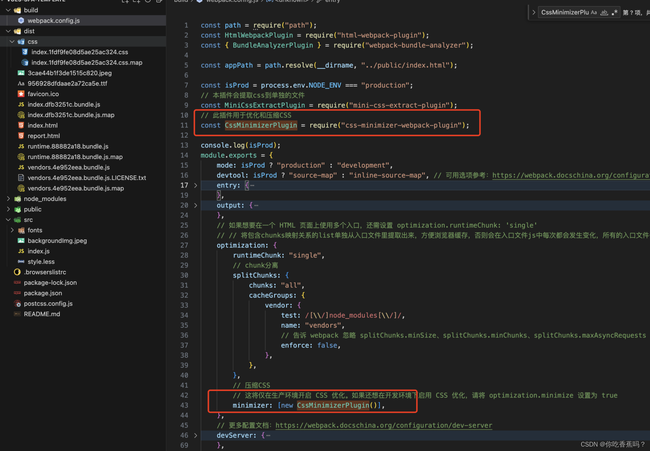Collapse the build folder
The height and width of the screenshot is (451, 650).
click(x=8, y=10)
